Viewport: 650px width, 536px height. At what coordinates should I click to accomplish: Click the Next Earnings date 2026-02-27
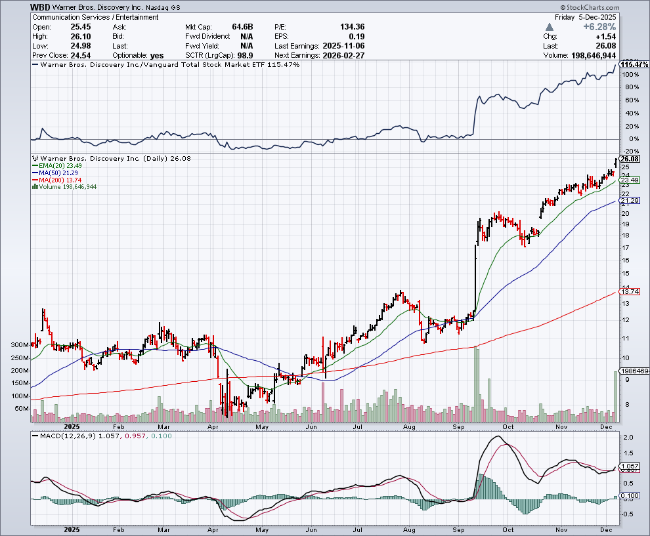pos(341,55)
